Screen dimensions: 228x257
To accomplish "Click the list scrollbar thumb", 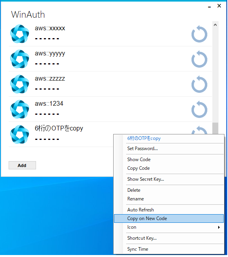I will point(216,128).
